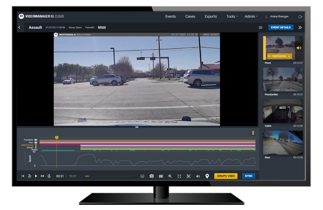Viewport: 323px width, 210px height.
Task: Open the CabinCamera audio source dropdown
Action: 289,56
